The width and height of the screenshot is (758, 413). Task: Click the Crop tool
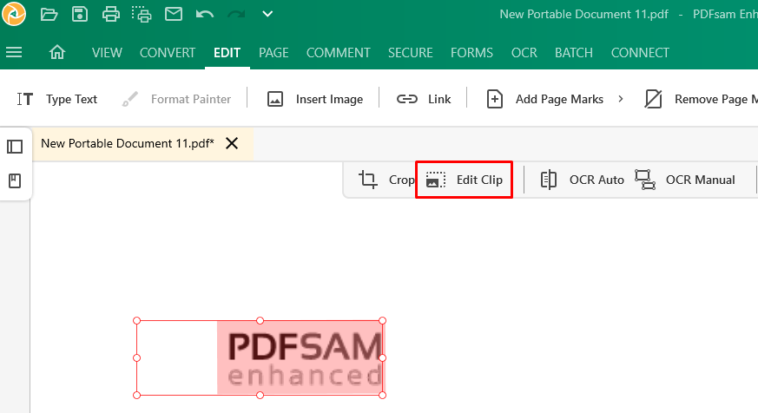point(386,180)
